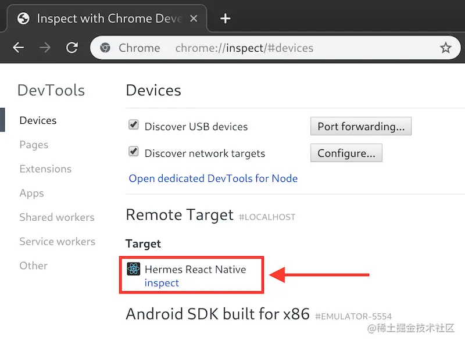Screen dimensions: 465x344
Task: Reload the inspect page
Action: pyautogui.click(x=71, y=48)
